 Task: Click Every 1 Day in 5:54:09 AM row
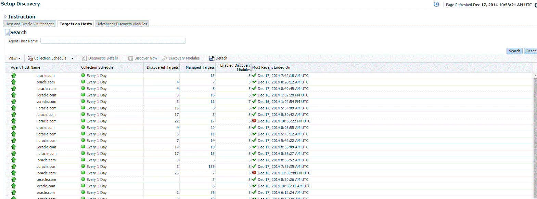pyautogui.click(x=97, y=108)
